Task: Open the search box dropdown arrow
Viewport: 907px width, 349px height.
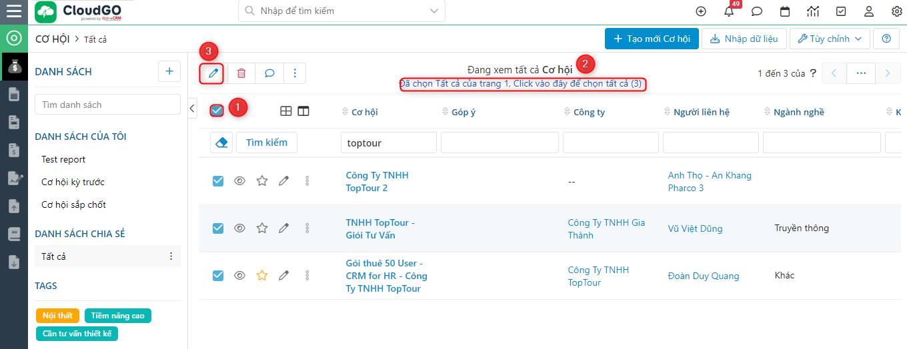Action: (x=434, y=11)
